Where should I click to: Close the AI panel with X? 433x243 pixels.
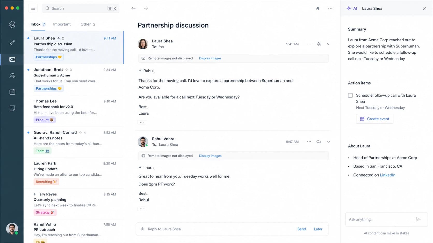click(425, 8)
